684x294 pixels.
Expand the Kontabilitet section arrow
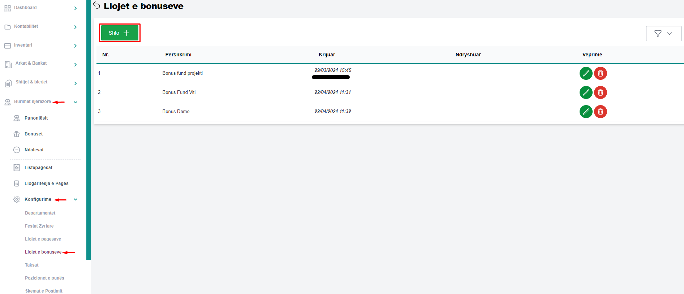tap(75, 27)
